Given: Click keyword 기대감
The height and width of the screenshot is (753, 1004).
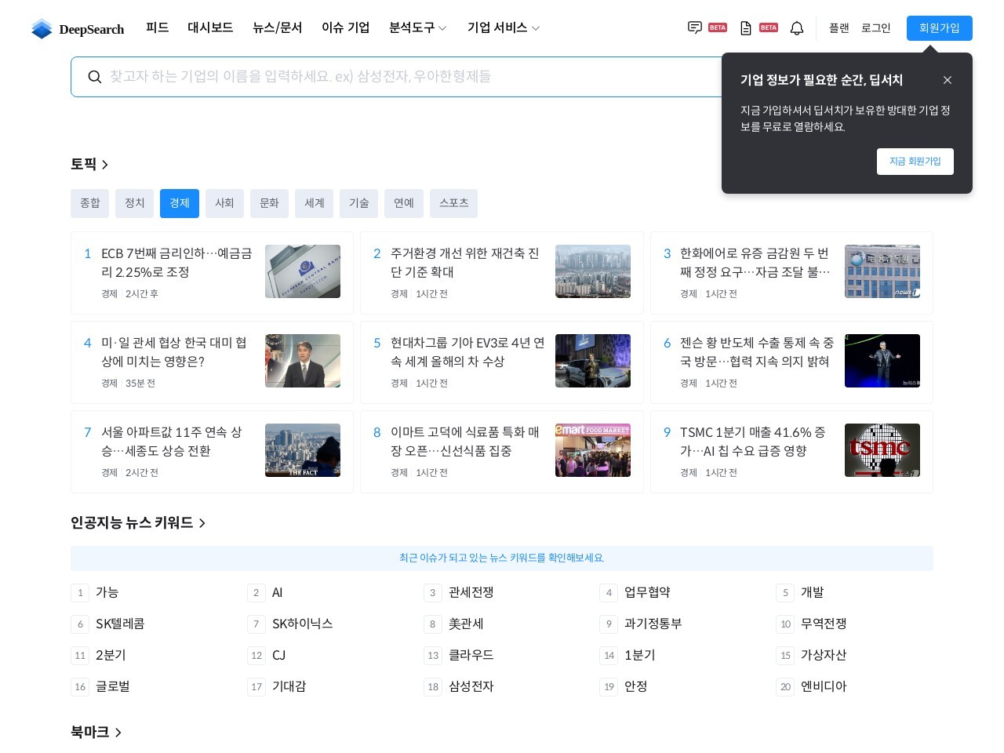Looking at the screenshot, I should [289, 687].
